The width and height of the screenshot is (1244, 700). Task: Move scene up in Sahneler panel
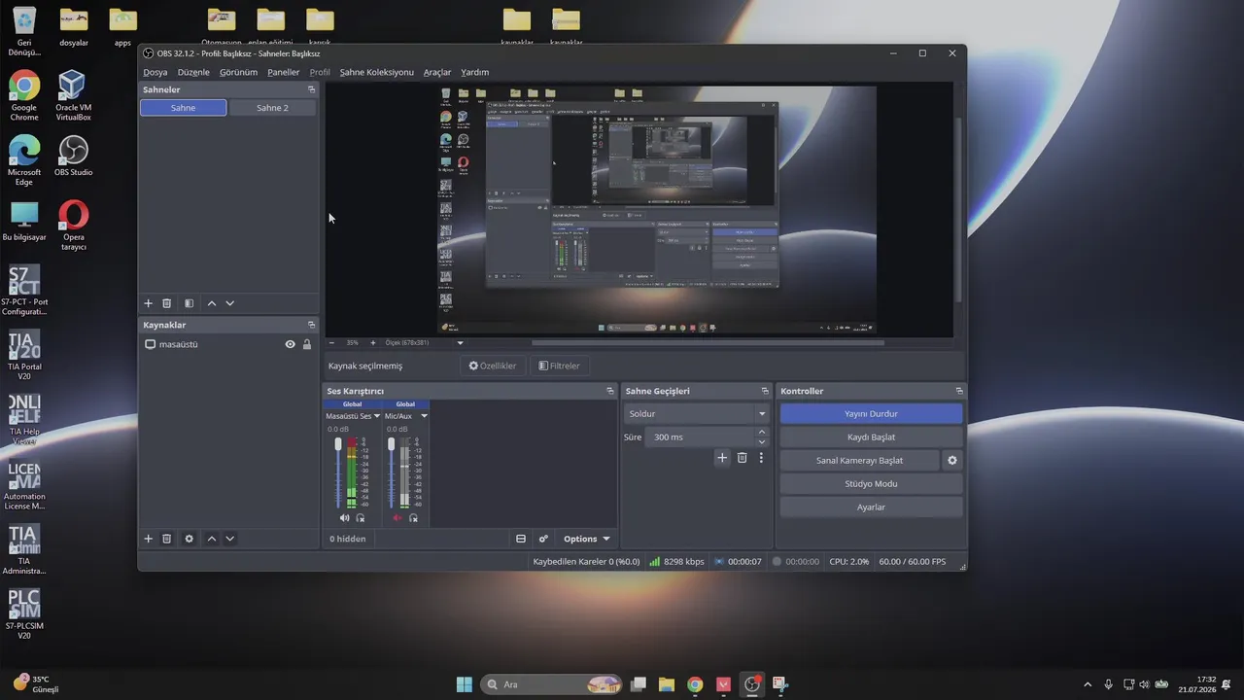(212, 303)
